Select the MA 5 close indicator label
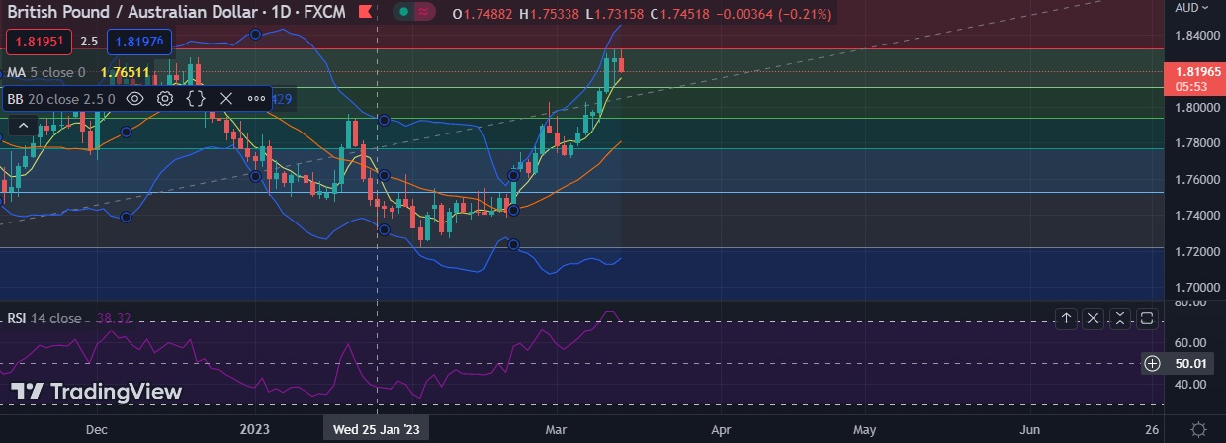The image size is (1226, 443). tap(45, 72)
